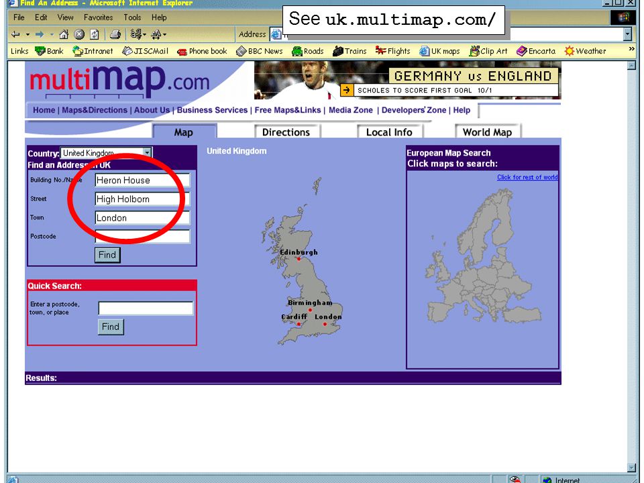
Task: Click the Print toolbar icon
Action: 115,34
